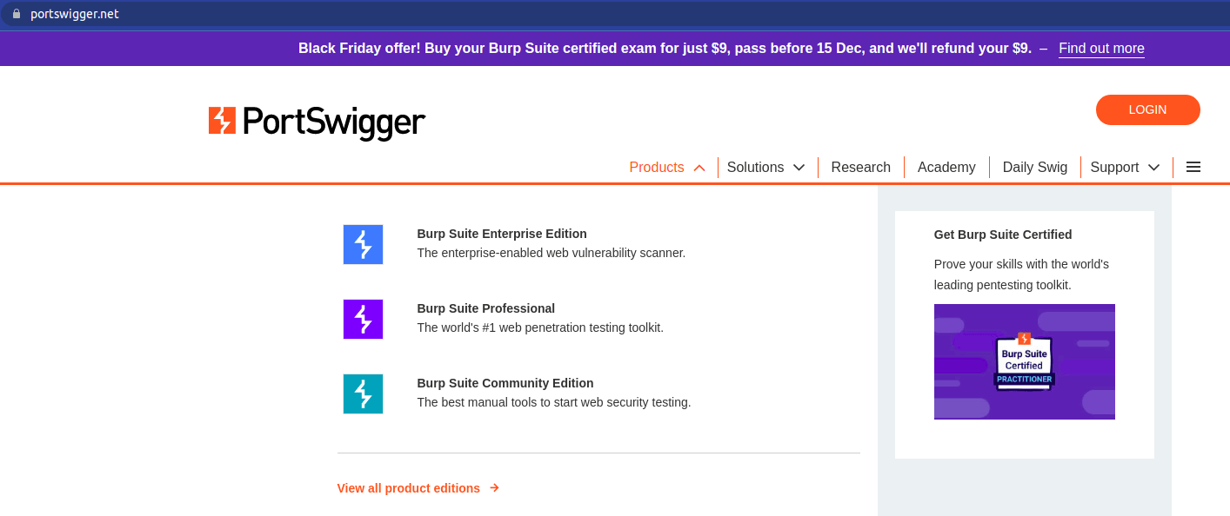Image resolution: width=1230 pixels, height=516 pixels.
Task: Click the Burp Suite Community Edition teal icon
Action: click(x=363, y=394)
